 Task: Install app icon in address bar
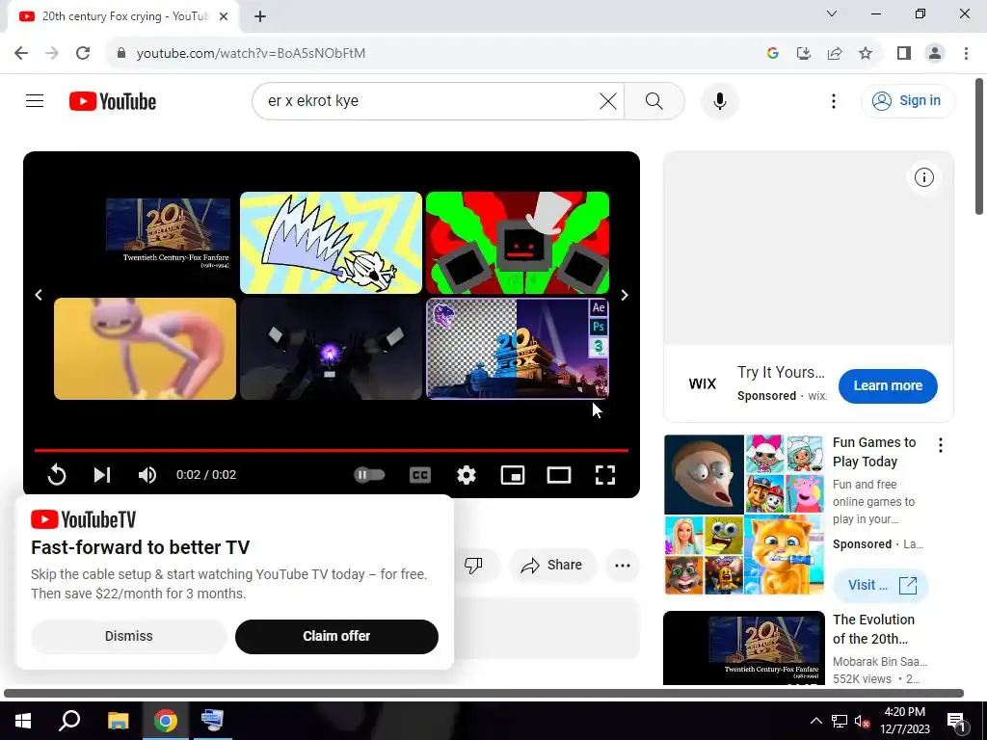pos(804,53)
